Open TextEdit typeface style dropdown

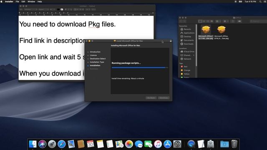click(43, 9)
